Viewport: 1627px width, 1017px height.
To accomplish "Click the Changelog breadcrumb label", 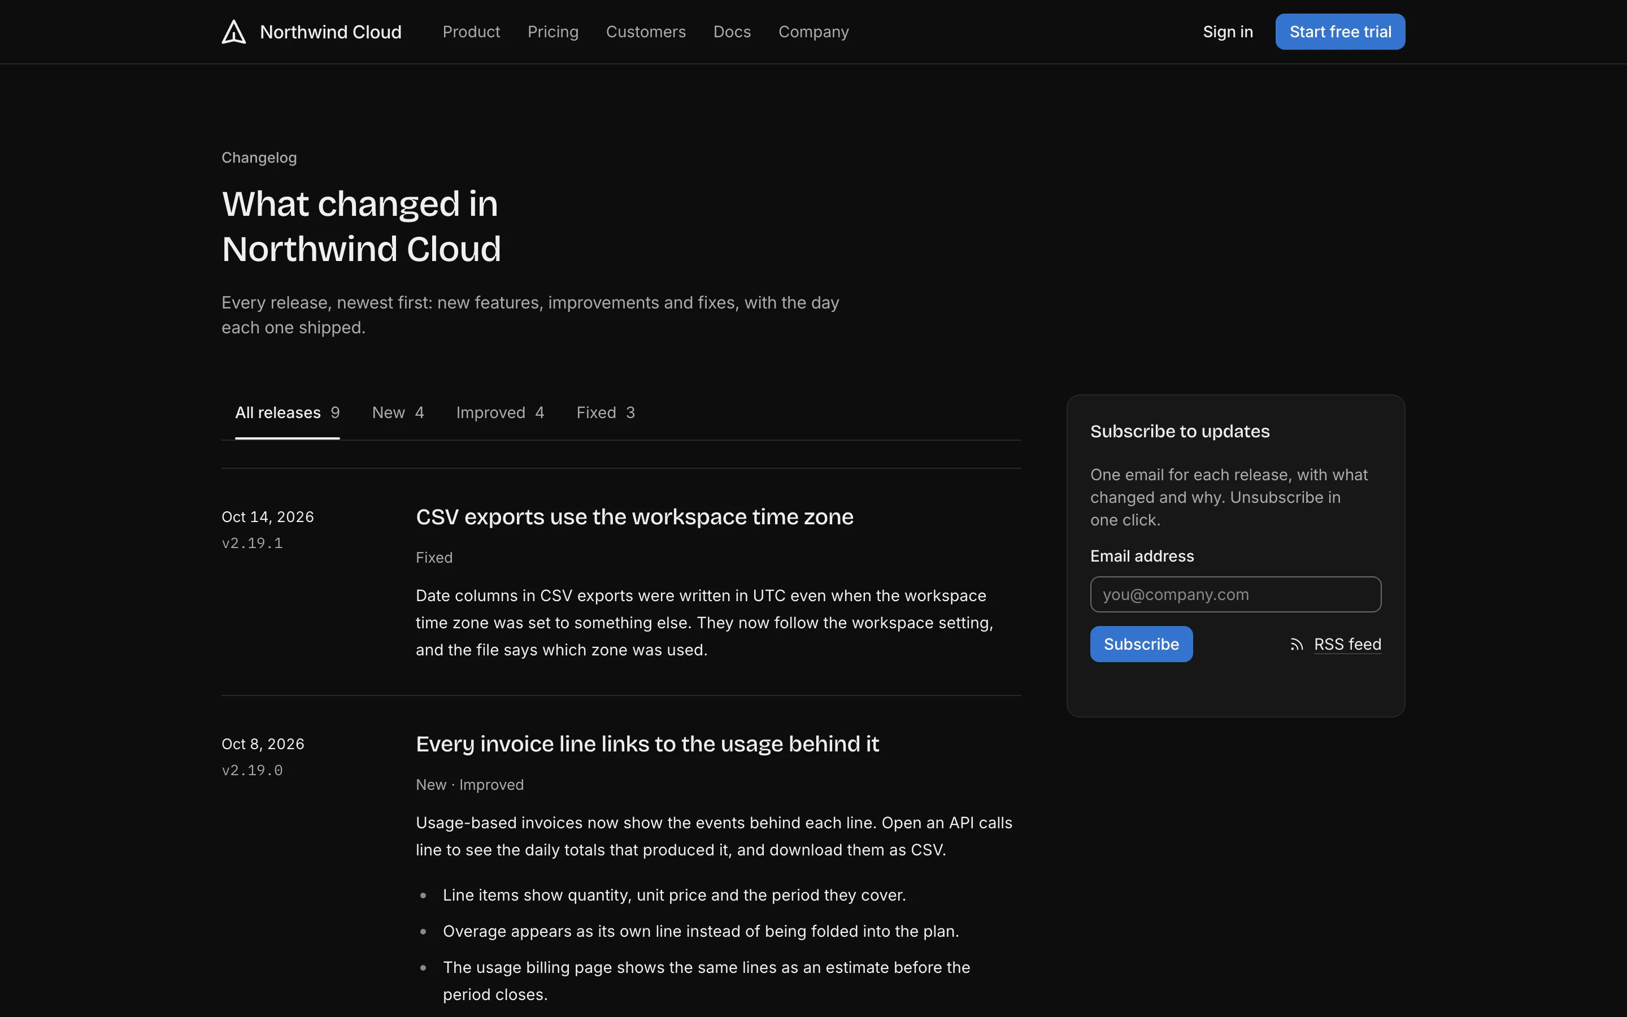I will coord(259,158).
